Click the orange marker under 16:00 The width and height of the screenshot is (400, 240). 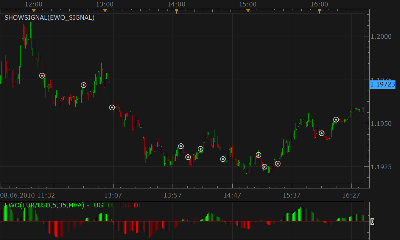click(319, 11)
